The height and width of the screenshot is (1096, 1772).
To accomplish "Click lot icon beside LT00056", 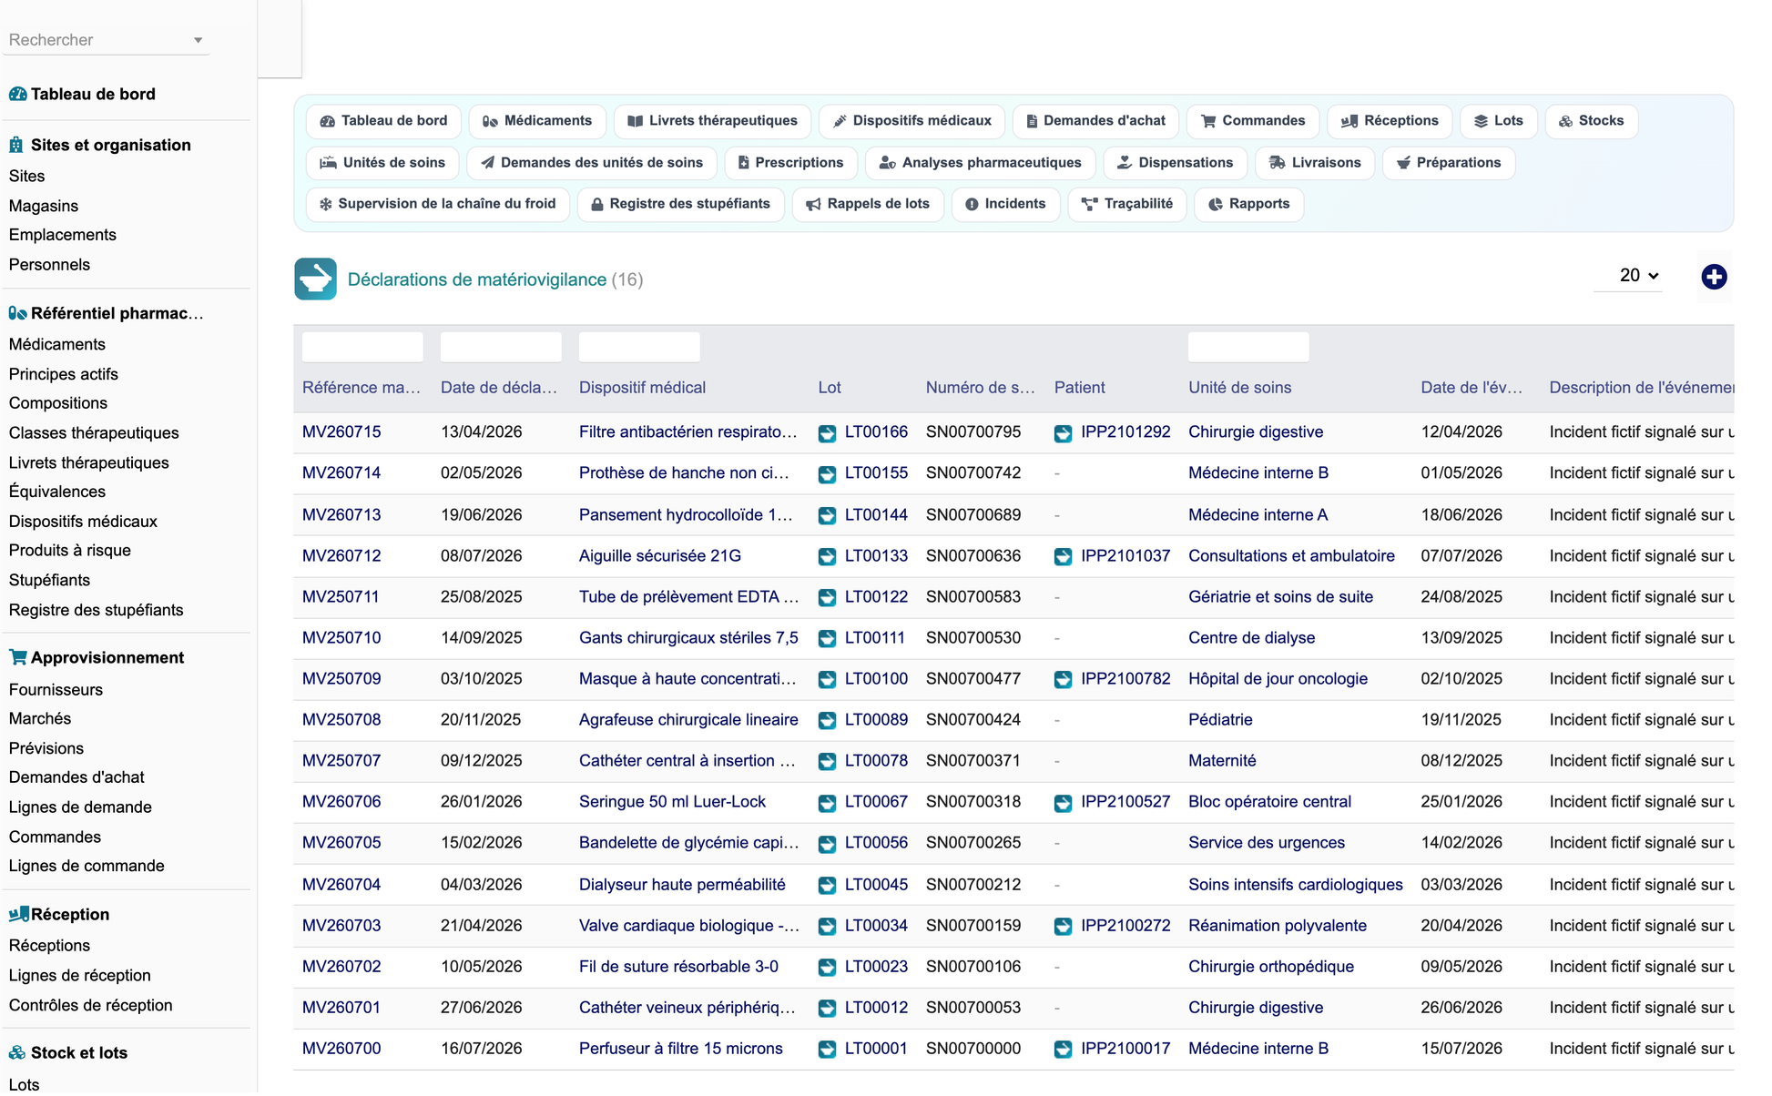I will coord(827,844).
